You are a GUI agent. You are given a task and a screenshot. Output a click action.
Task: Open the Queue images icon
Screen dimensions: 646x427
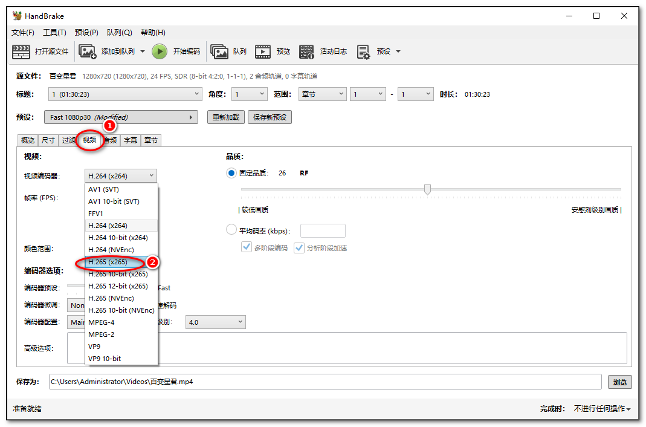coord(219,51)
